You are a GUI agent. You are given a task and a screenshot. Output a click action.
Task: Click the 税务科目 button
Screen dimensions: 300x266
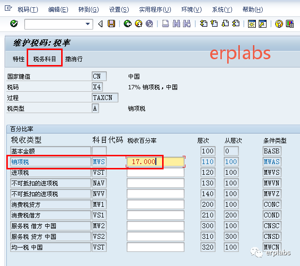(45, 59)
